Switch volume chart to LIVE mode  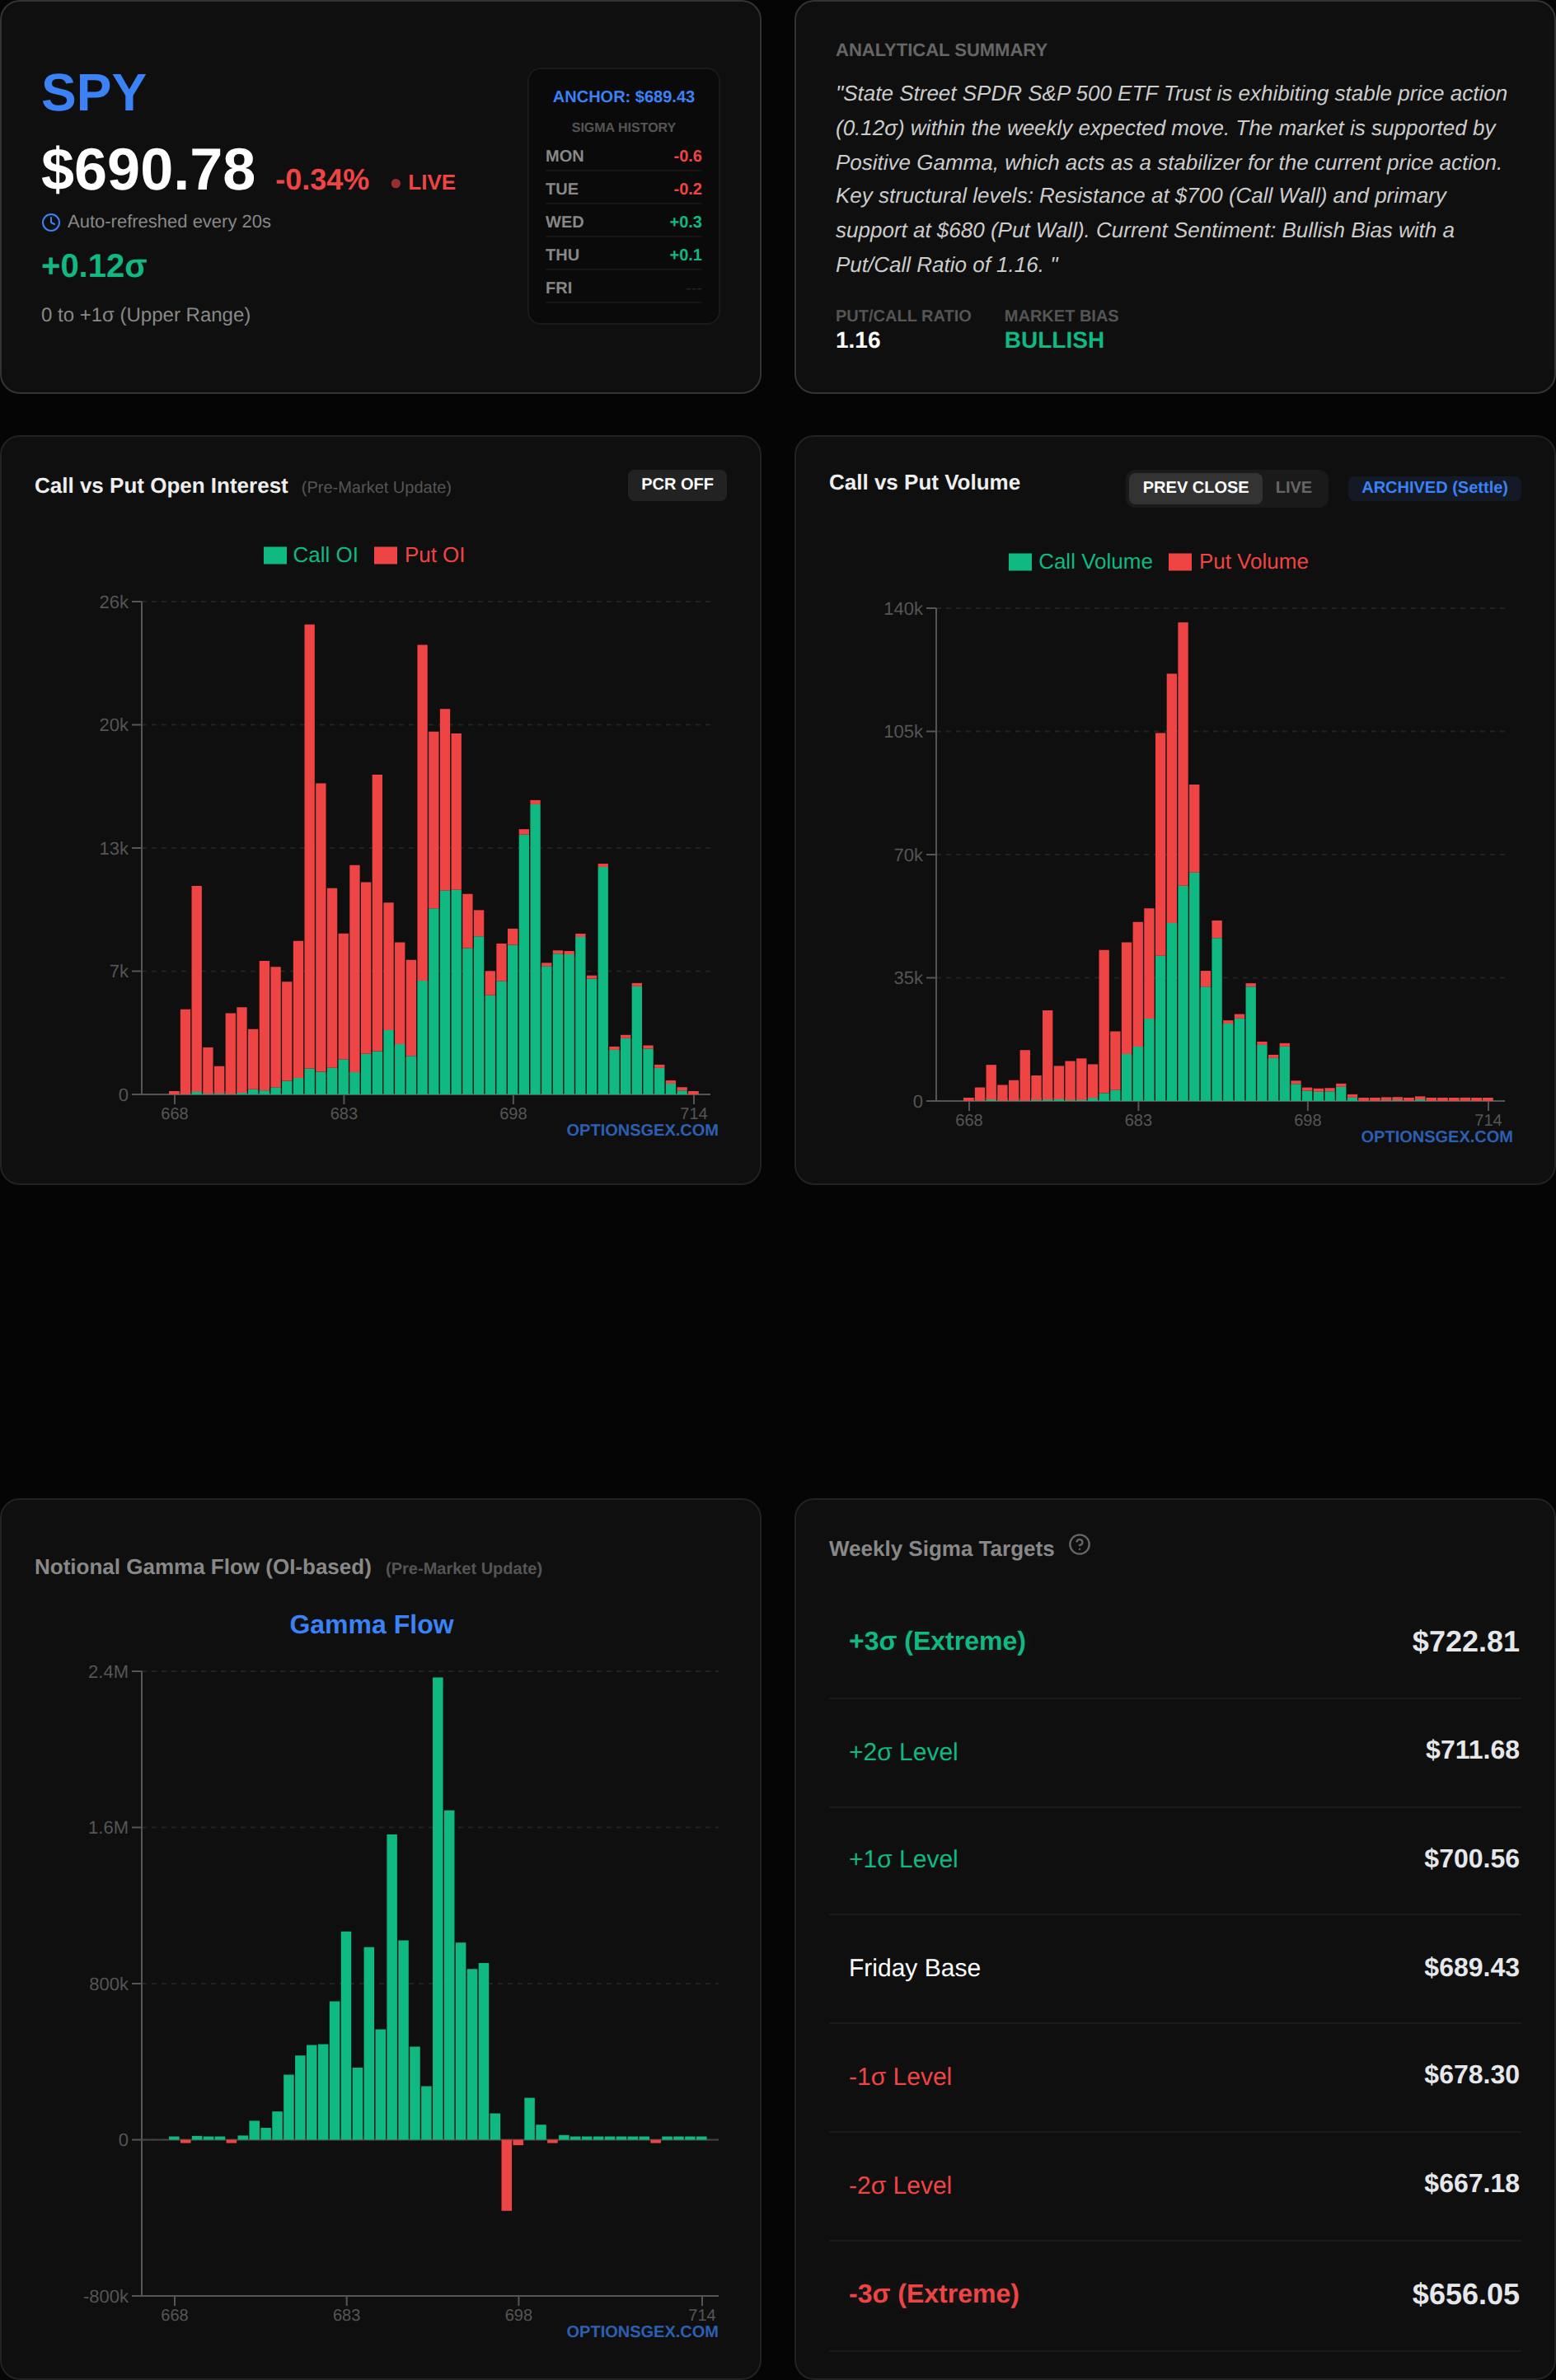coord(1292,487)
